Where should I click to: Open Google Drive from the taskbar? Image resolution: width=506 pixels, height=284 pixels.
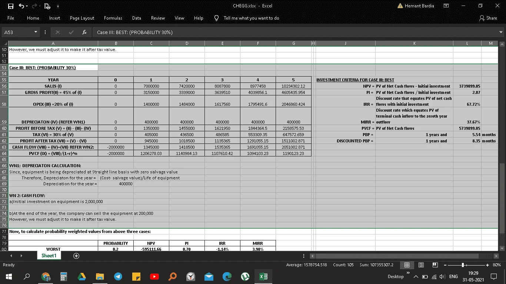[x=82, y=276]
